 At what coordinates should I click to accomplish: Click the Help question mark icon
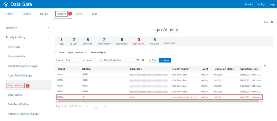point(272,22)
